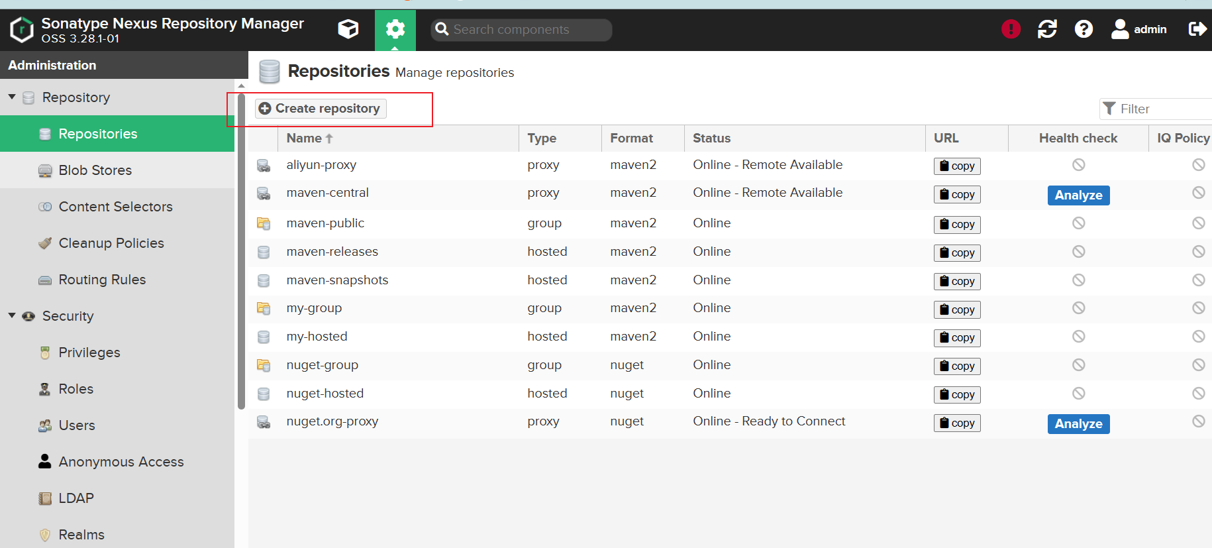This screenshot has width=1212, height=548.
Task: Click the refresh icon in header
Action: coord(1047,29)
